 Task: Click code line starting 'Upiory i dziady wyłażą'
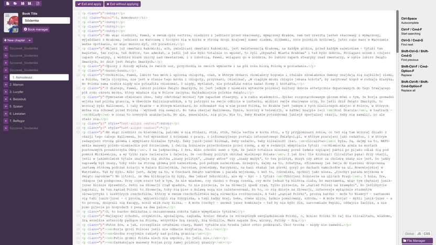tap(199, 66)
